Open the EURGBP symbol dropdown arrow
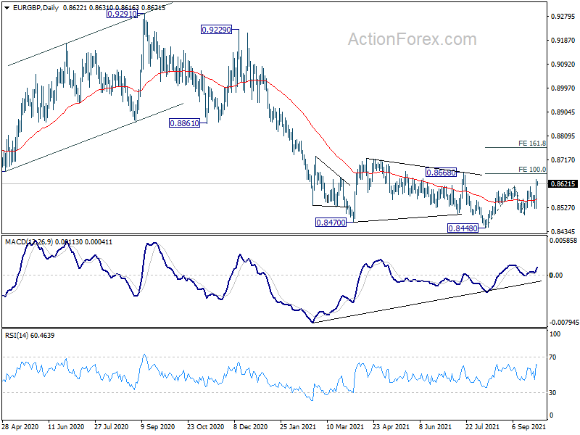The width and height of the screenshot is (580, 435). click(7, 8)
